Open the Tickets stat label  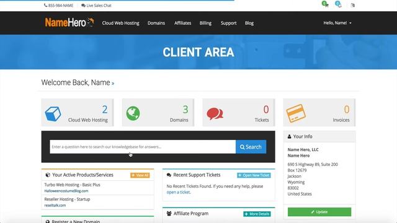[x=262, y=120]
